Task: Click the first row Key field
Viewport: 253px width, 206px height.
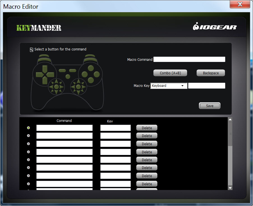Action: (116, 128)
